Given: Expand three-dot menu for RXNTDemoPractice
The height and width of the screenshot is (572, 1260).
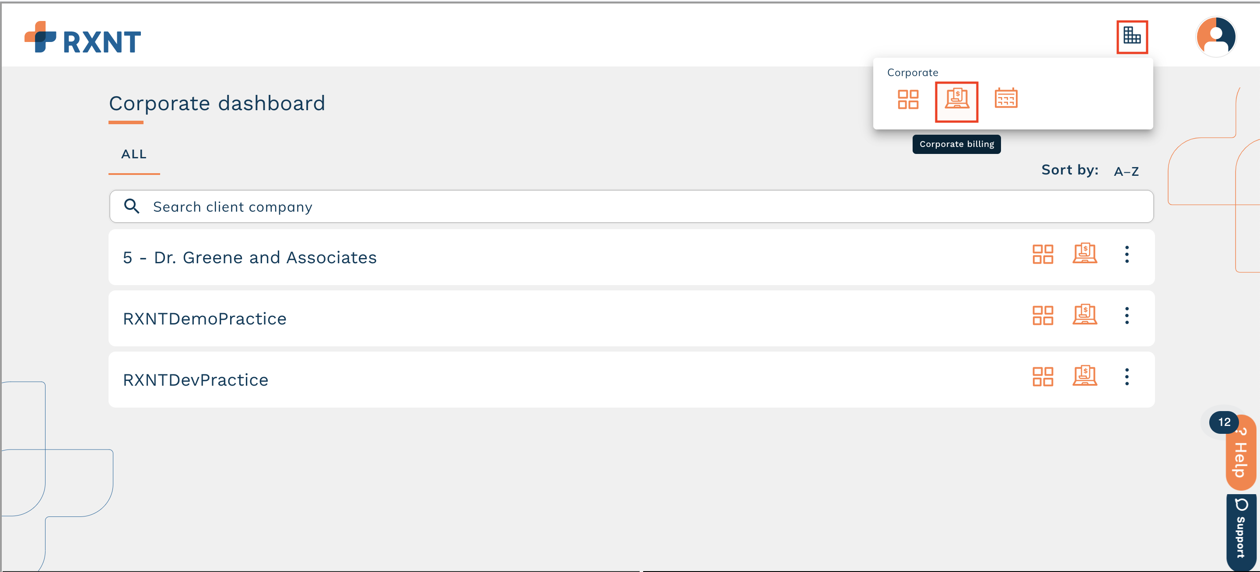Looking at the screenshot, I should 1127,315.
